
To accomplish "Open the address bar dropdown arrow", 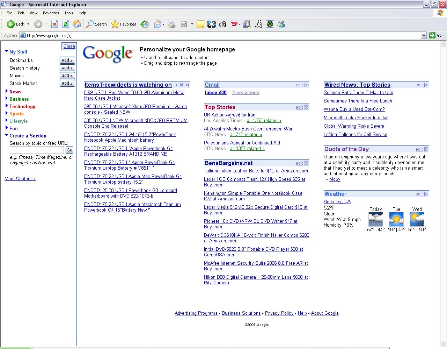I will [424, 35].
